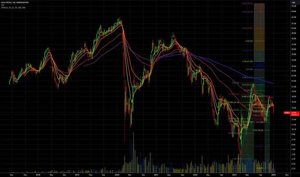
Task: Click the 2021 label on the time axis
Action: click(156, 175)
